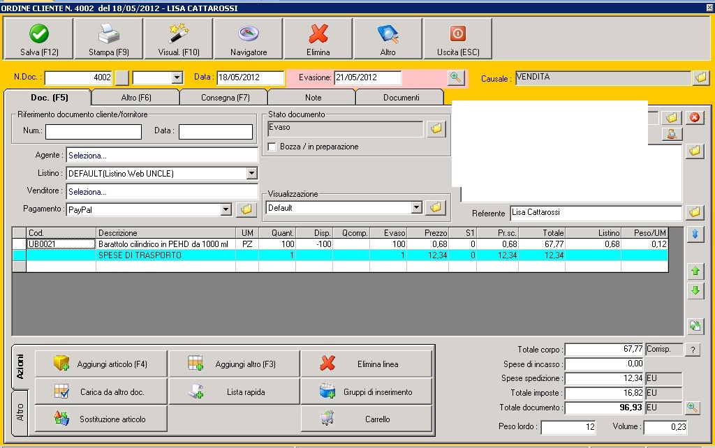Open customer person icon in customer panel
Viewport: 715px width, 448px height.
672,133
